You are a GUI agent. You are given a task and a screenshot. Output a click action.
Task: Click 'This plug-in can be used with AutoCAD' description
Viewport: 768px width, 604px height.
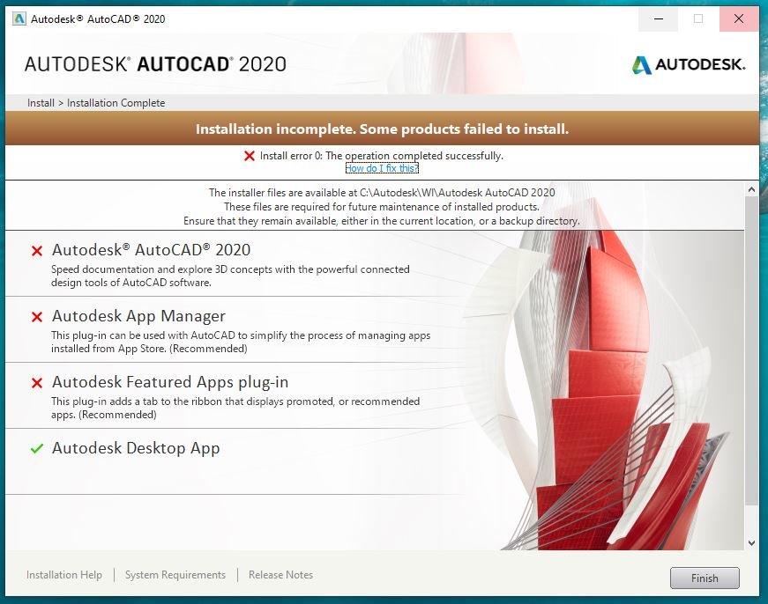pyautogui.click(x=241, y=342)
